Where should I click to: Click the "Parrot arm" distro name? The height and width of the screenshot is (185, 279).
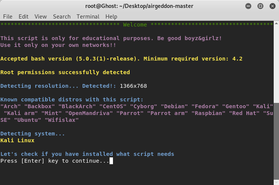click(x=168, y=113)
